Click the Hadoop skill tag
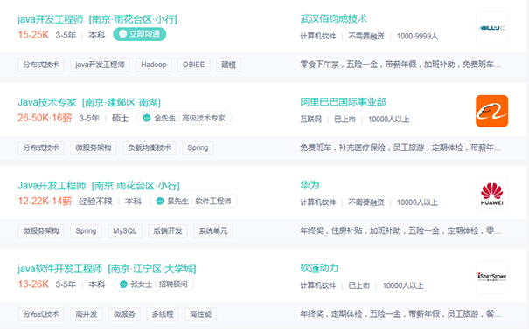The height and width of the screenshot is (329, 529). click(x=154, y=65)
